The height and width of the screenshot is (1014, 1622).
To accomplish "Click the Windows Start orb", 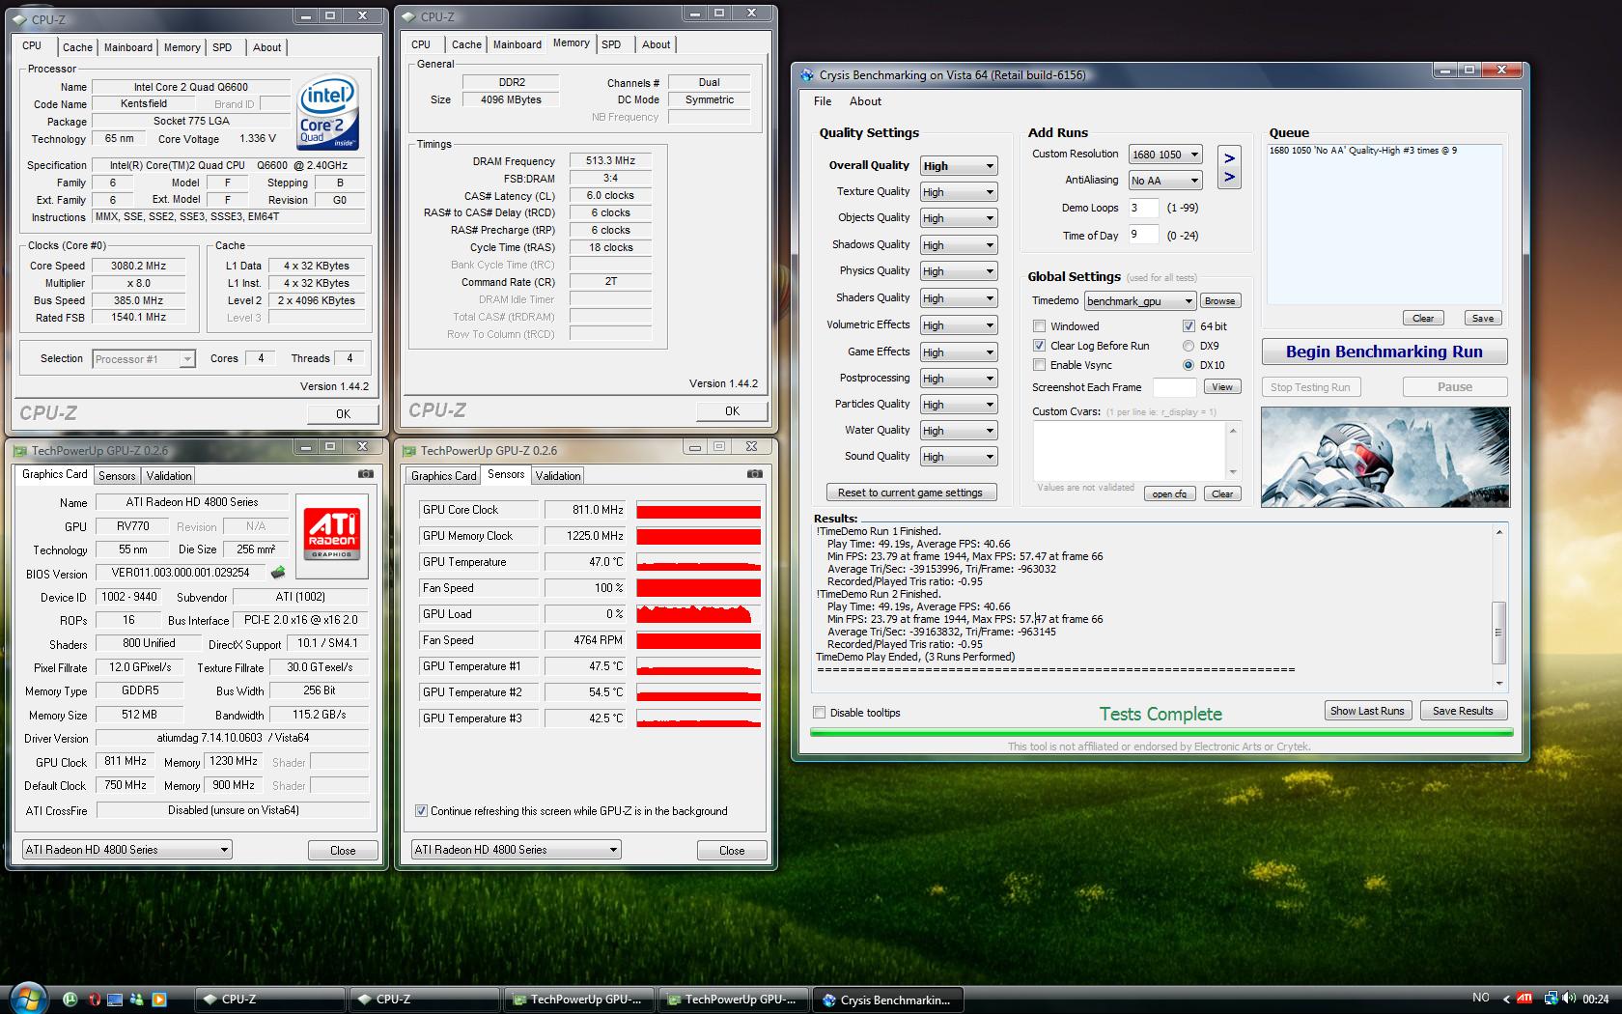I will pyautogui.click(x=27, y=998).
